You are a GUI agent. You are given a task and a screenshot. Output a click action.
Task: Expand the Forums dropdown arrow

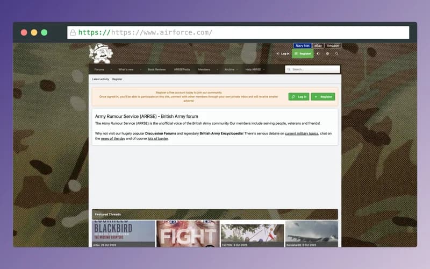point(111,69)
